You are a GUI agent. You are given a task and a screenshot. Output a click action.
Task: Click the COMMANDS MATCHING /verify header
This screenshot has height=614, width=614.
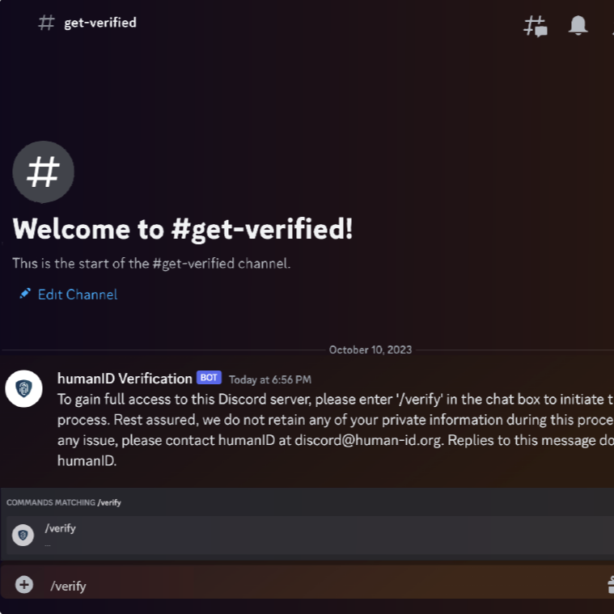(64, 502)
